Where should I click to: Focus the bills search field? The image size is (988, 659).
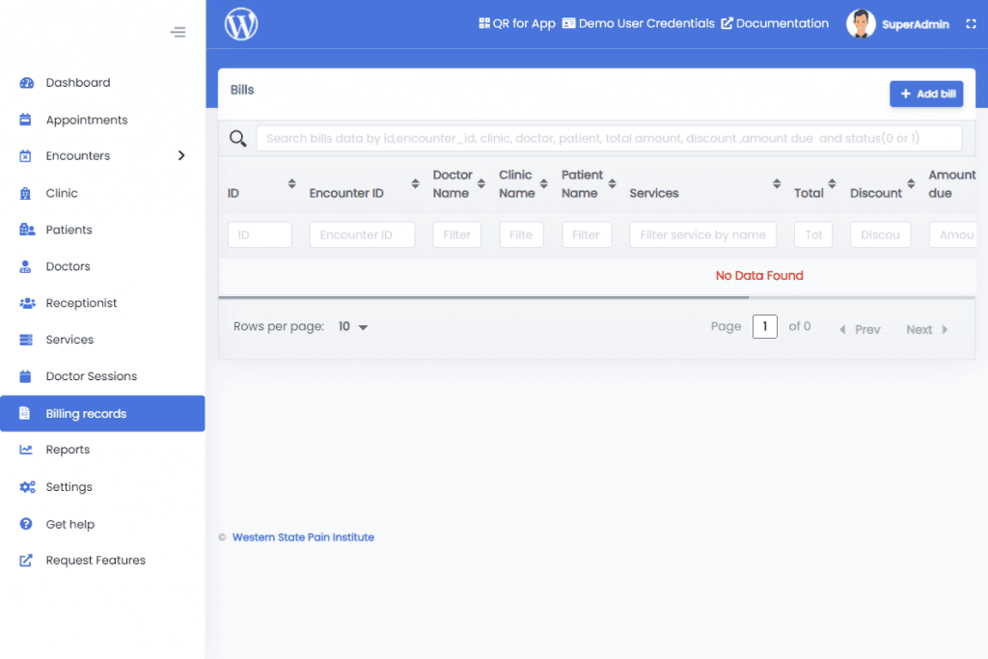[609, 138]
